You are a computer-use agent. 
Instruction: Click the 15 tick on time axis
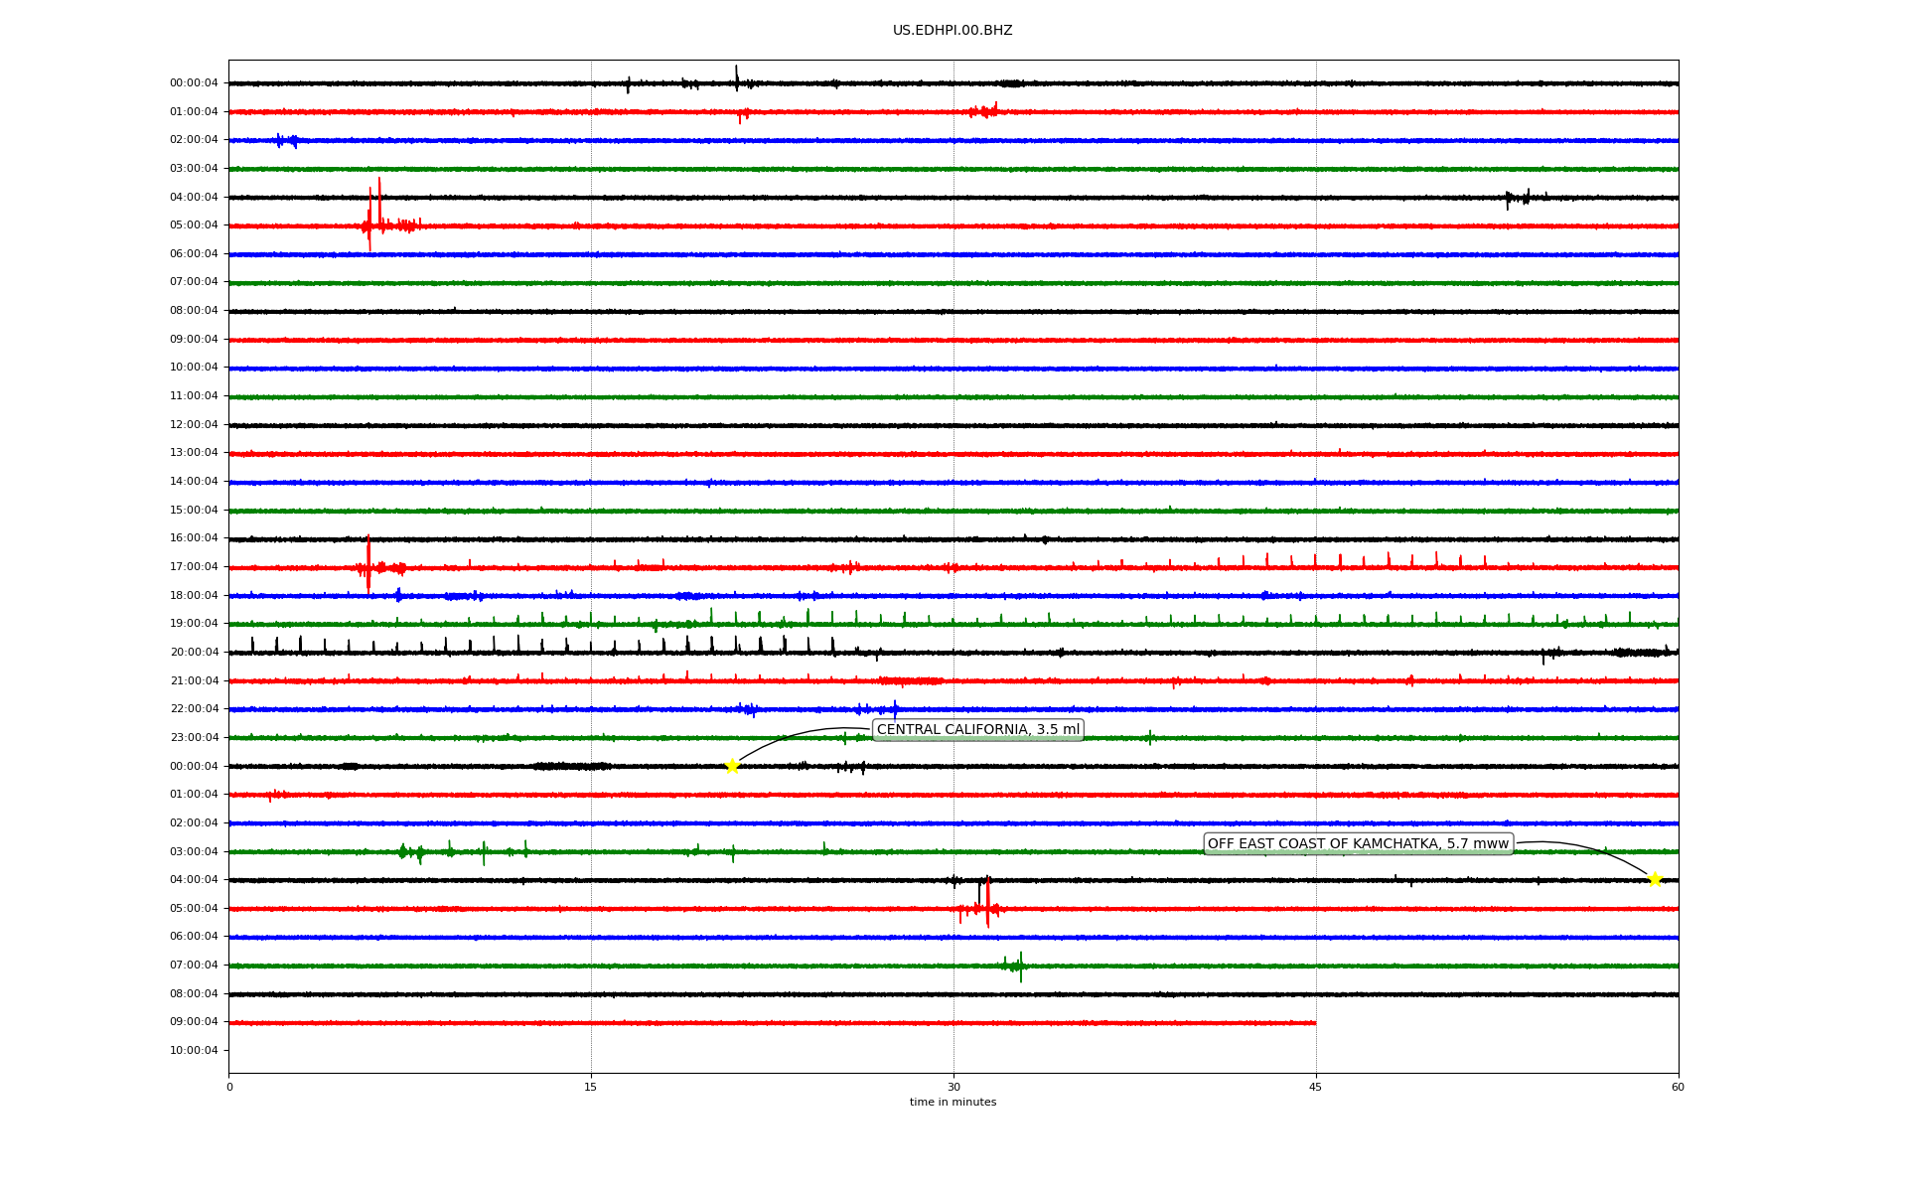coord(591,1087)
